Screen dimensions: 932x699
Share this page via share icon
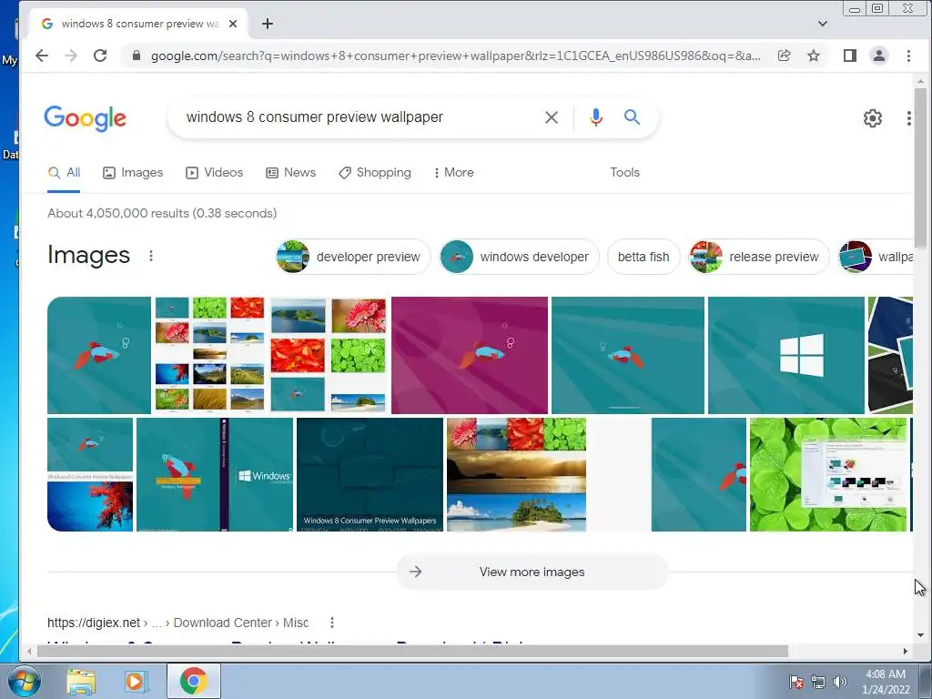point(784,56)
